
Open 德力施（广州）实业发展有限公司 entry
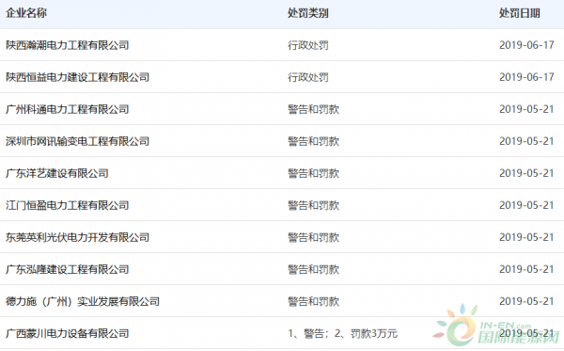click(83, 301)
